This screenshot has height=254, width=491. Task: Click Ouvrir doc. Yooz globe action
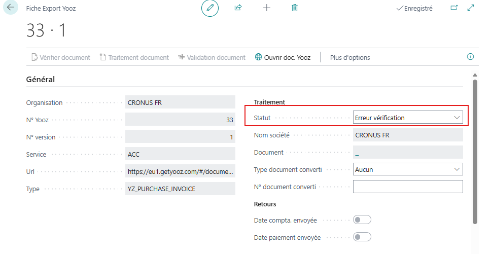pyautogui.click(x=283, y=57)
